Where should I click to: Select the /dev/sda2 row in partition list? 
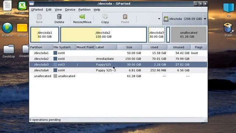[x=118, y=59]
